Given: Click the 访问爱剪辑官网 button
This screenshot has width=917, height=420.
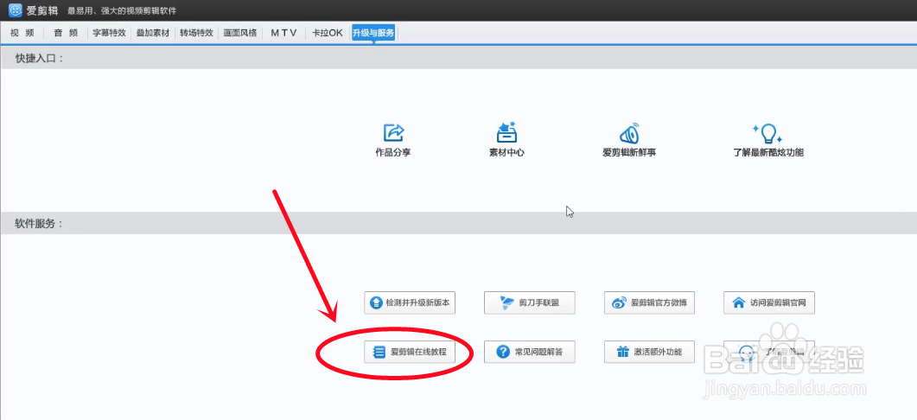Looking at the screenshot, I should pyautogui.click(x=769, y=303).
